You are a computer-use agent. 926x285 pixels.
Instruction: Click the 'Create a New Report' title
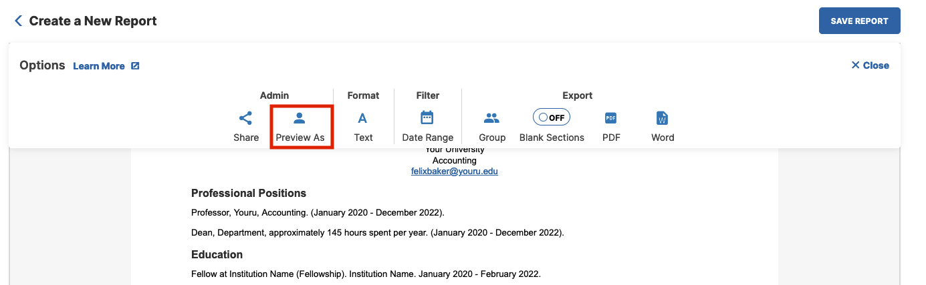click(93, 21)
